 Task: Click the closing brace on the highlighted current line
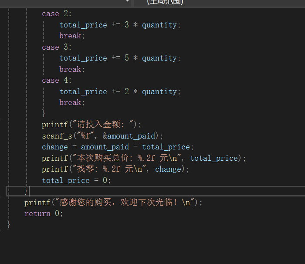pos(26,191)
